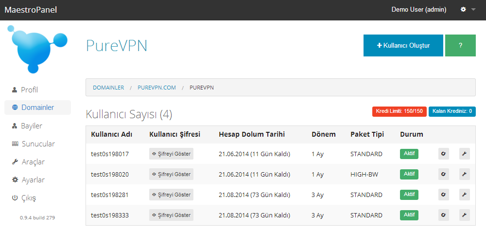The image size is (486, 233).
Task: Click the Aktif status of test0s198017
Action: [409, 154]
